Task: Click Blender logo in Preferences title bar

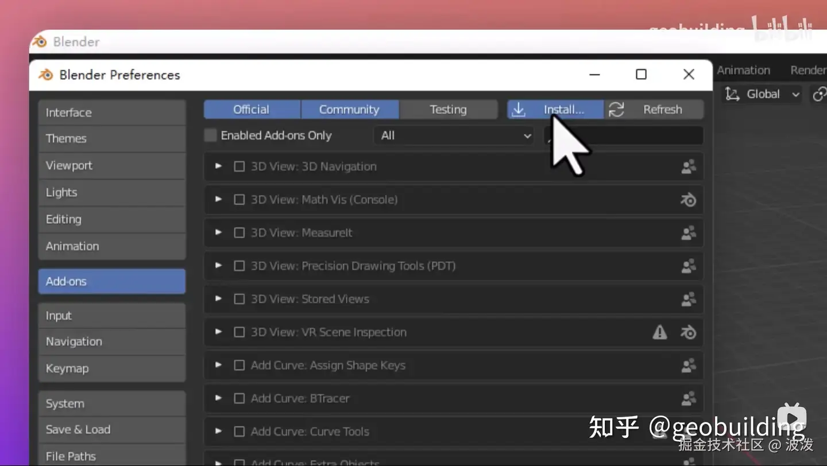Action: 46,75
